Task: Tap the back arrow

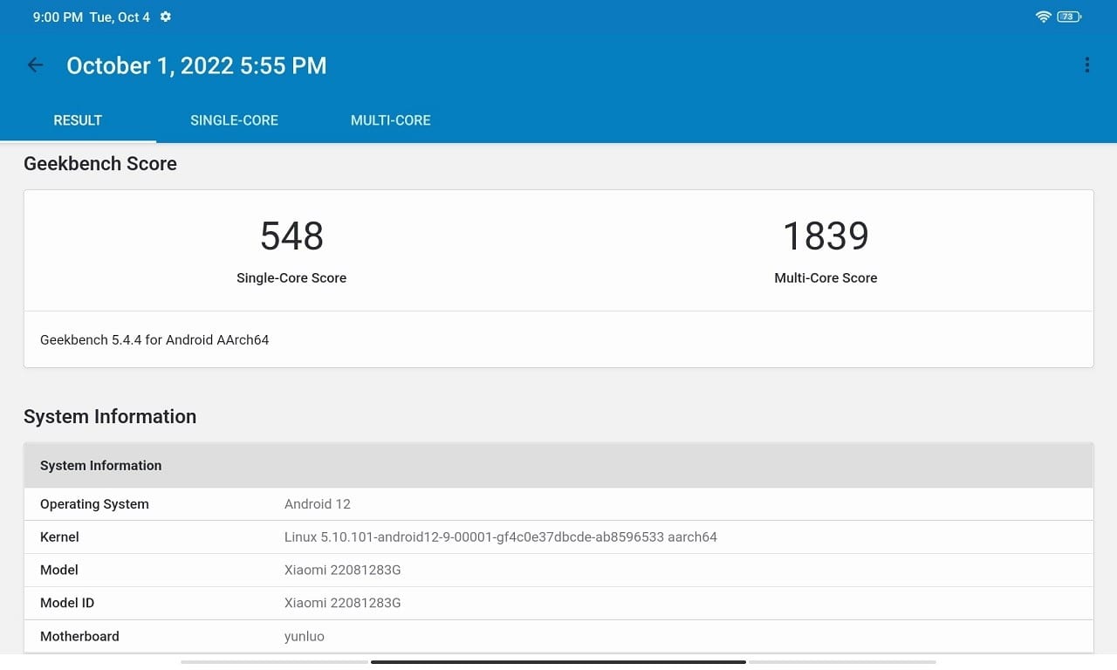Action: point(34,65)
